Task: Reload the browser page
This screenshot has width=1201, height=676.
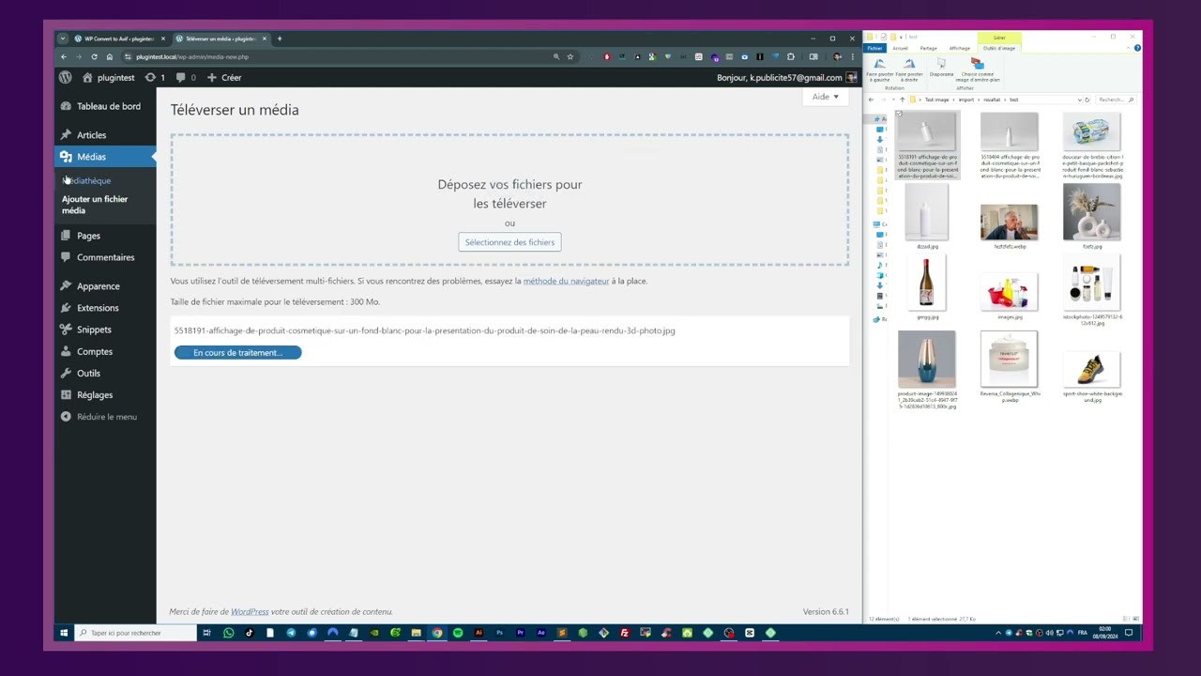Action: click(x=94, y=56)
